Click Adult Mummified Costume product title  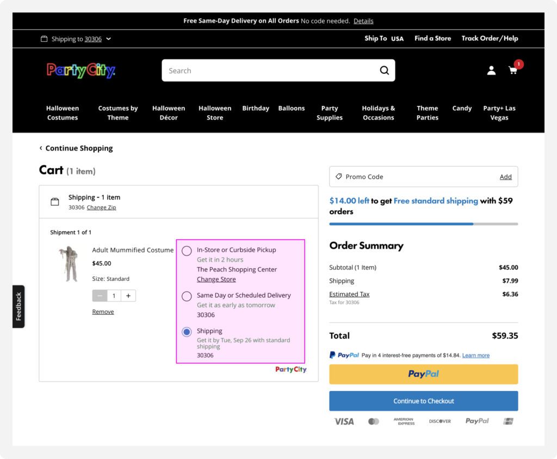click(x=133, y=250)
